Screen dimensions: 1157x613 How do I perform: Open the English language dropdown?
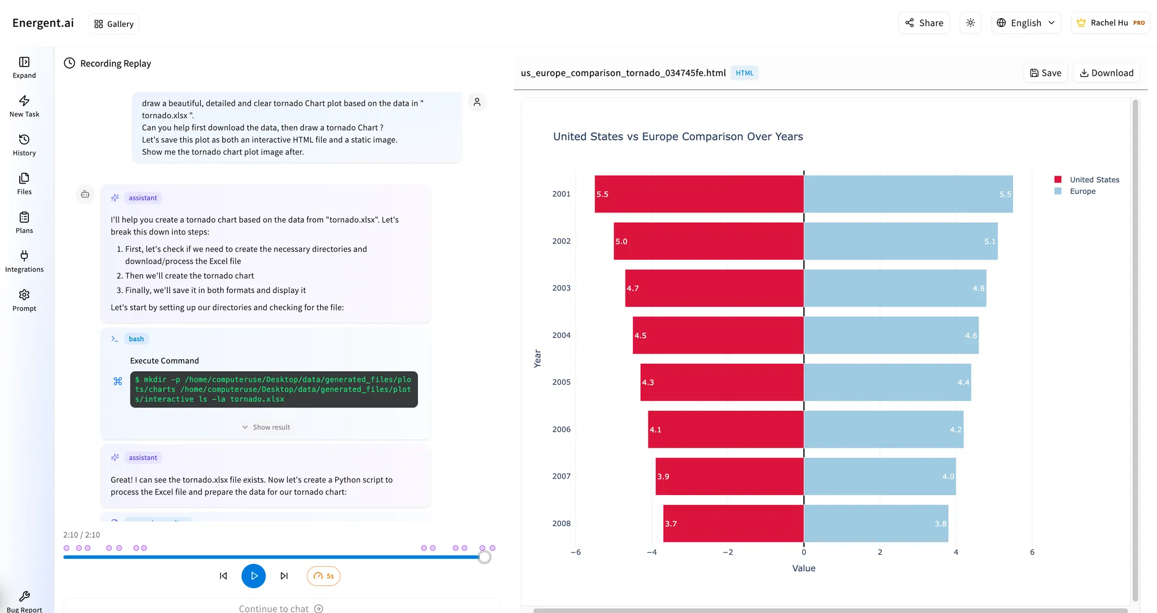pyautogui.click(x=1026, y=23)
